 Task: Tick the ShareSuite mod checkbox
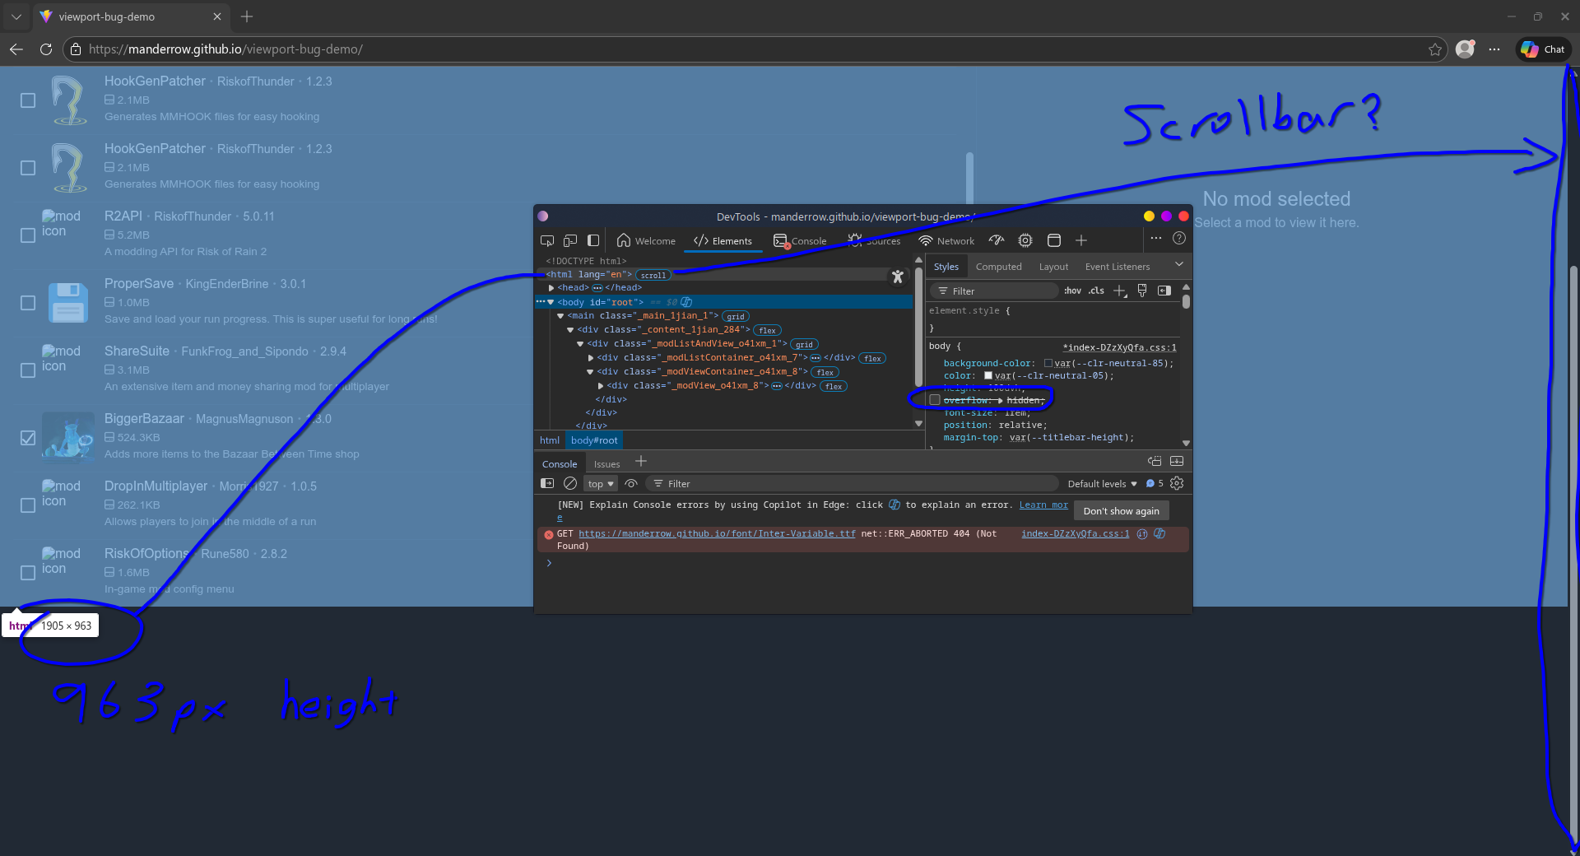coord(28,370)
